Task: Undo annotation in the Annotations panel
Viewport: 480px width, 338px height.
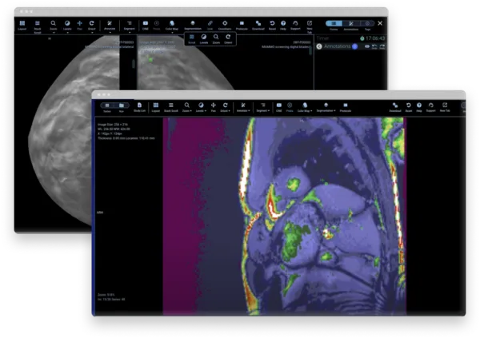Action: [x=374, y=46]
